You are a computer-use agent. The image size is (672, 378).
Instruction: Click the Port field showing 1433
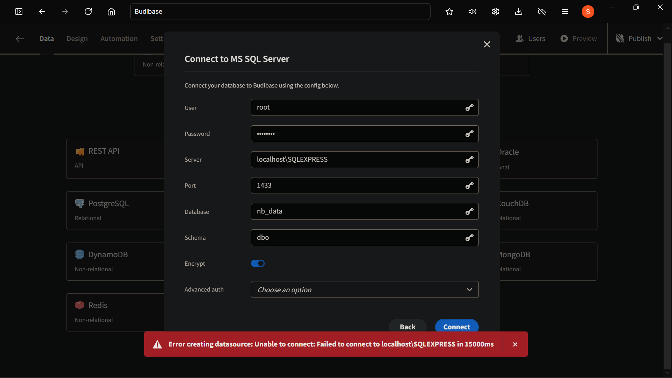365,185
